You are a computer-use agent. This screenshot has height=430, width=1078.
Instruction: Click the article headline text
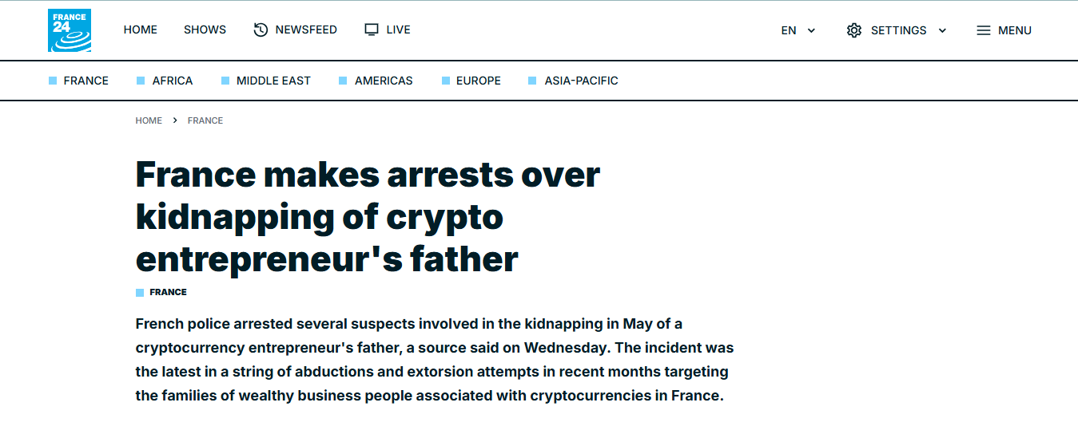pos(368,216)
